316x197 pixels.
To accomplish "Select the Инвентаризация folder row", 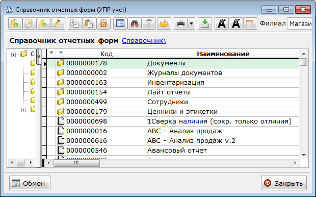I will tap(173, 83).
